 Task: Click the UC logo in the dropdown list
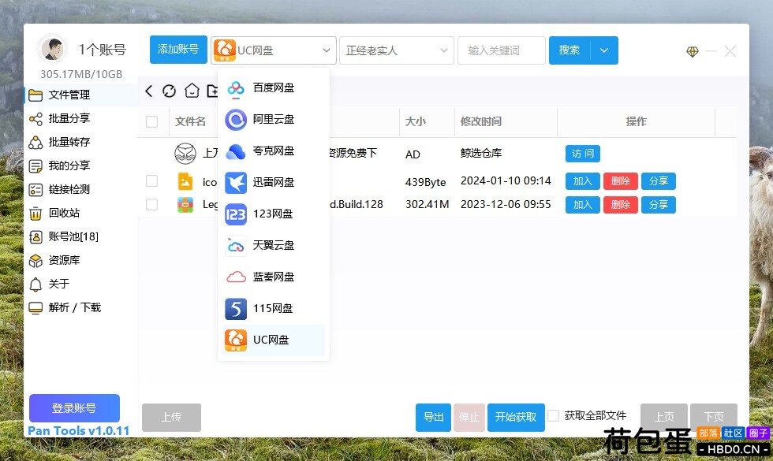236,340
